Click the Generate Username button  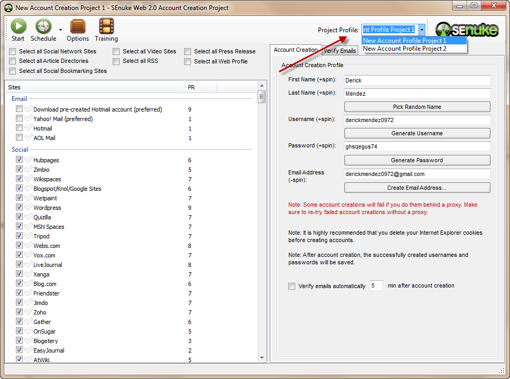pos(417,133)
